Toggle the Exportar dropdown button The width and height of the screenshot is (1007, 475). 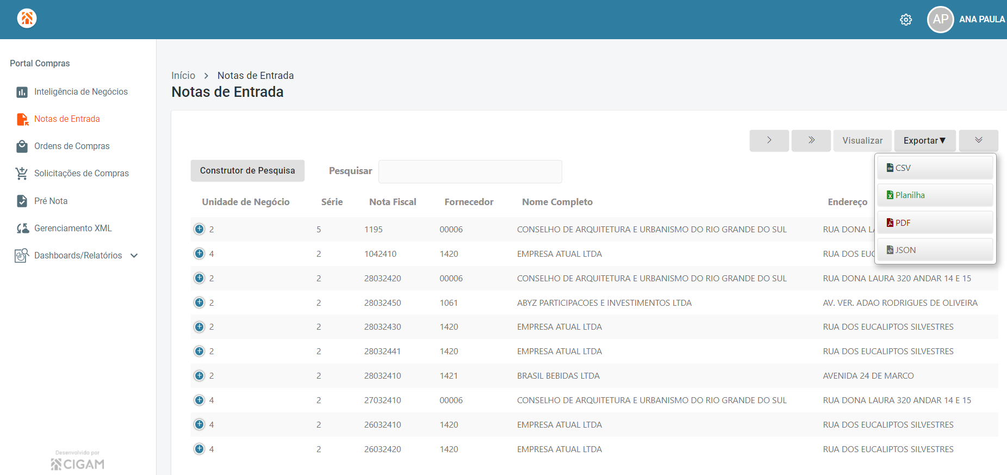click(925, 140)
